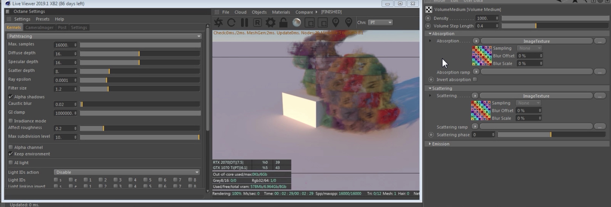Activate the first render region icon
Screen dimensions: 611x207
tap(310, 23)
